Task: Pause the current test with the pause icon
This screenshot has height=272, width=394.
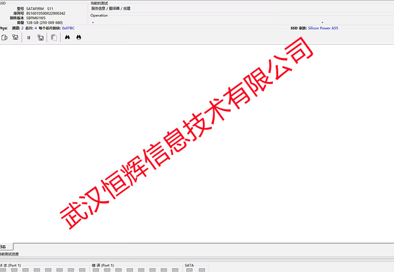Action: [29, 38]
